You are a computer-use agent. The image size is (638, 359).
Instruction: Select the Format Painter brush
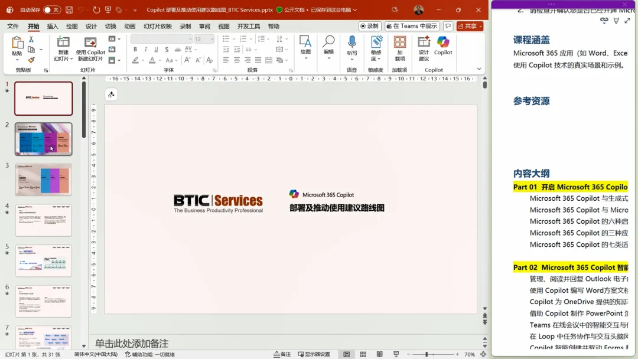[x=31, y=60]
